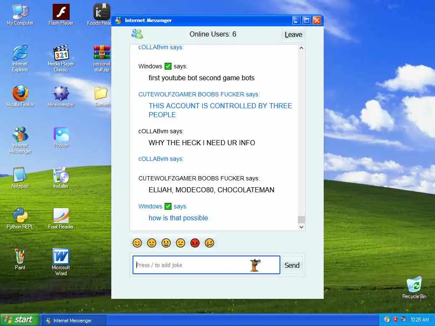Viewport: 435px width, 326px height.
Task: Insert the smiling face emoji
Action: [x=137, y=243]
